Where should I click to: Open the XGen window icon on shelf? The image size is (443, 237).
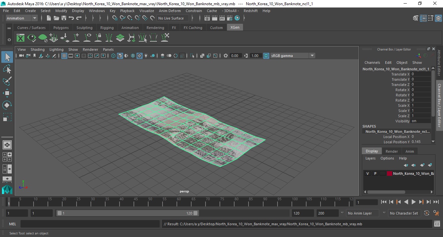coord(21,38)
